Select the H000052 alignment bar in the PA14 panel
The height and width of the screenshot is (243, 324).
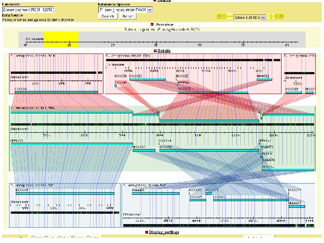tap(148, 79)
